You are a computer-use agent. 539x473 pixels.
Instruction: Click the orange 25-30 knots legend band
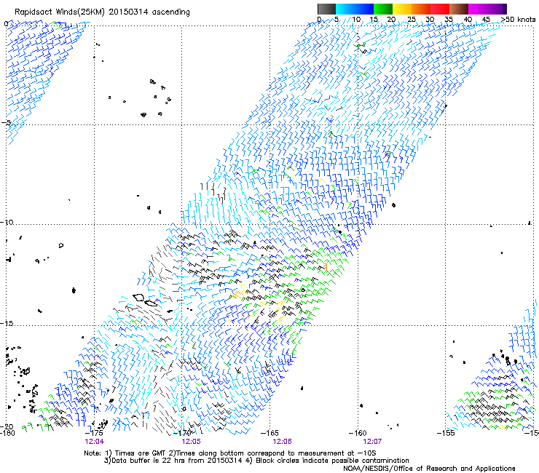421,9
